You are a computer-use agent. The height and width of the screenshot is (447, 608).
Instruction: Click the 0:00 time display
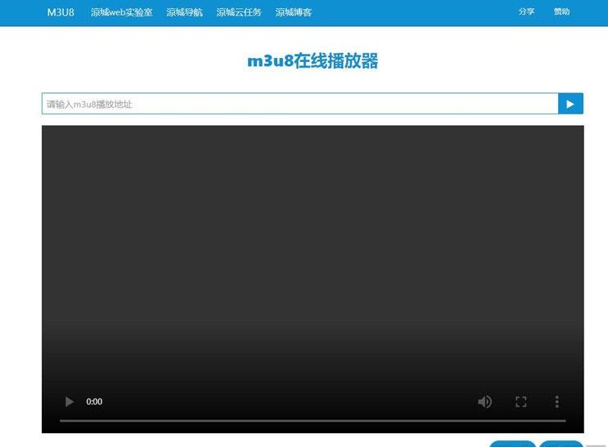94,402
